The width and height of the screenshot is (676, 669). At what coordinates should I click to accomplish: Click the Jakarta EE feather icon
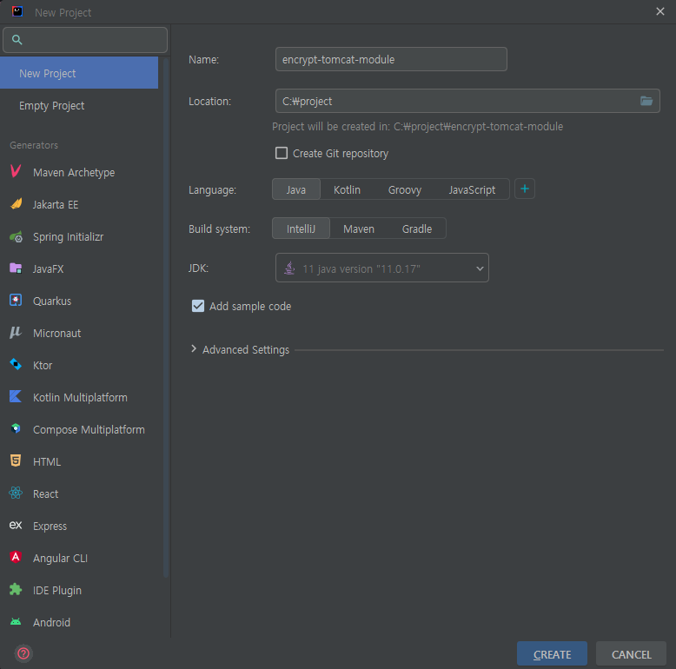[x=16, y=204]
